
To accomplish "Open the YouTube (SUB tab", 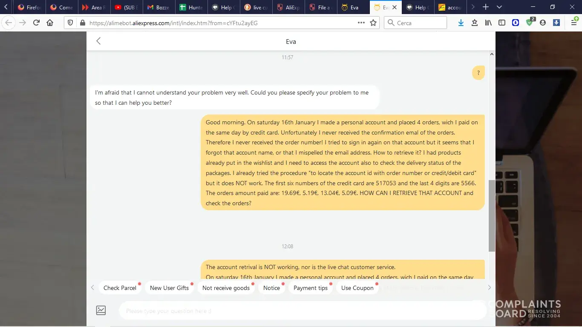I will (x=126, y=7).
